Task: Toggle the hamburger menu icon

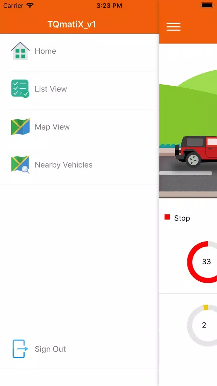Action: click(x=174, y=27)
